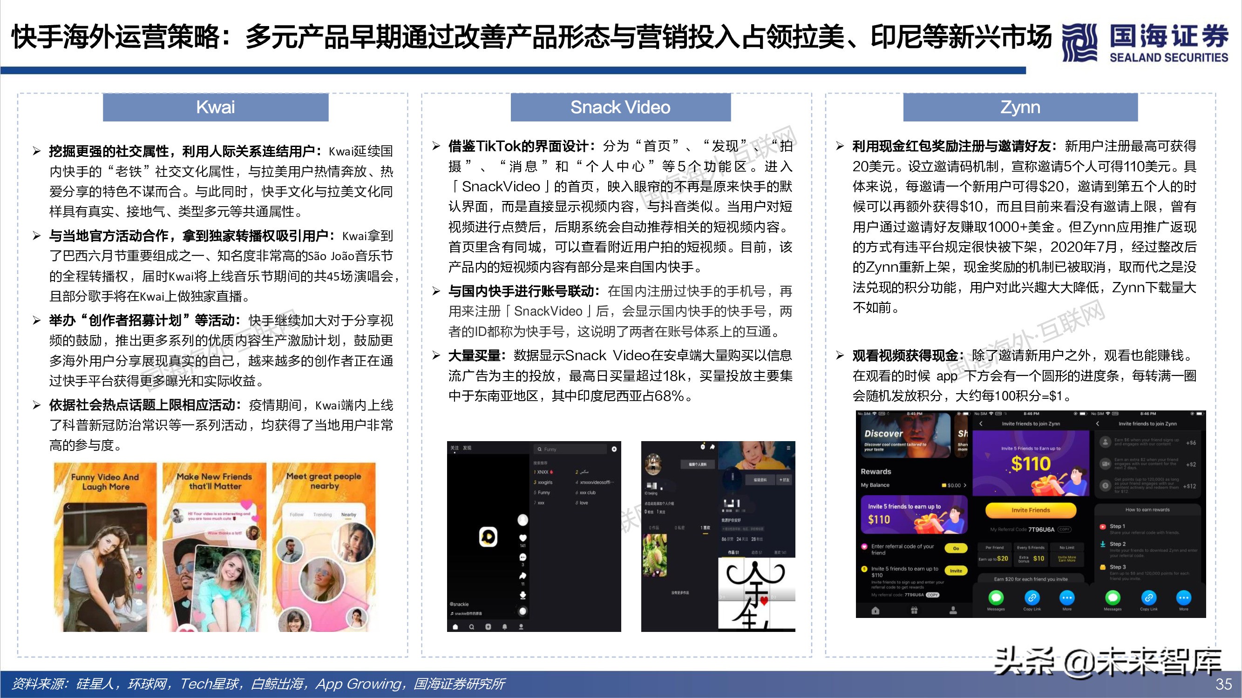Image resolution: width=1242 pixels, height=698 pixels.
Task: Click the page number 35
Action: coord(1224,684)
